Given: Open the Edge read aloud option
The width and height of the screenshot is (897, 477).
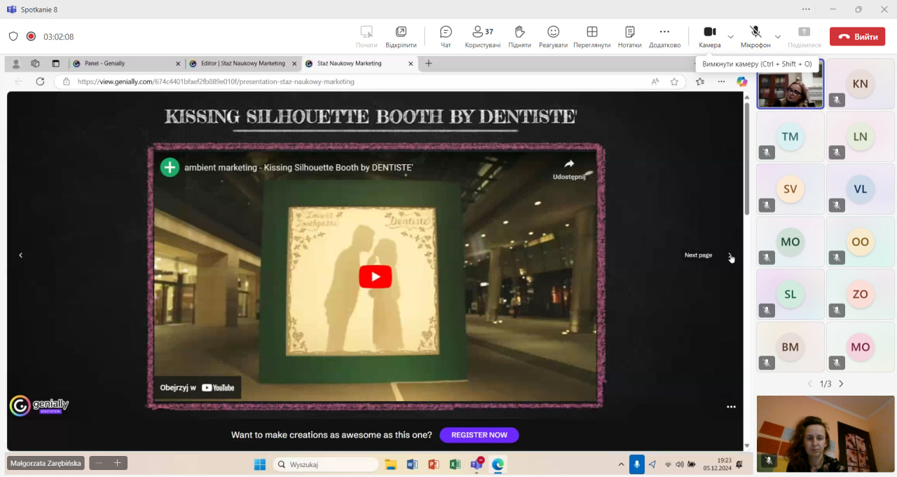Looking at the screenshot, I should [x=655, y=81].
